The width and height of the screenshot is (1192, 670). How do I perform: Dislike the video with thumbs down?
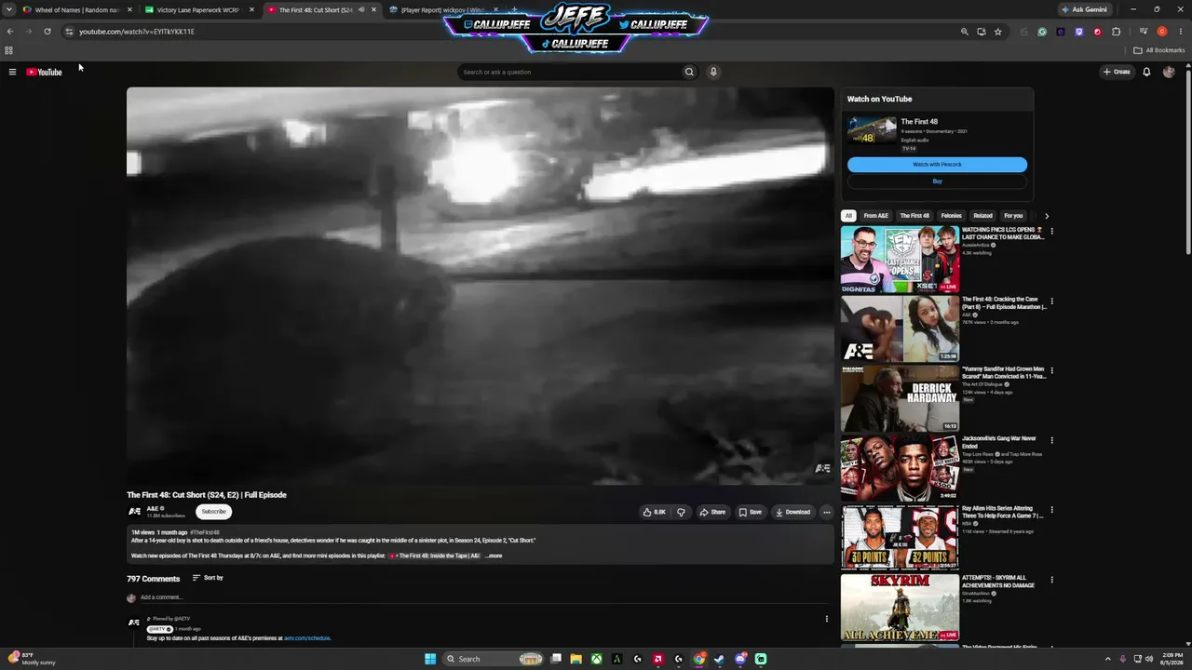681,512
